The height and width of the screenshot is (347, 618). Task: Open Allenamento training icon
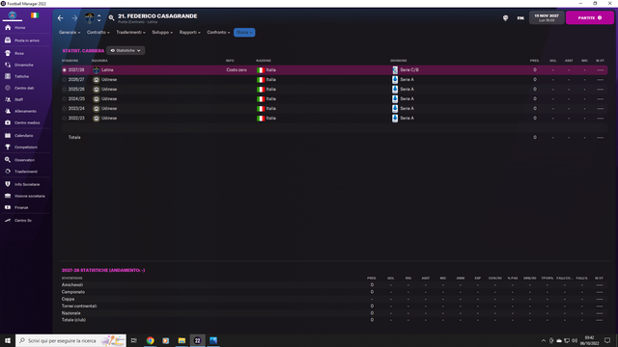tap(8, 111)
